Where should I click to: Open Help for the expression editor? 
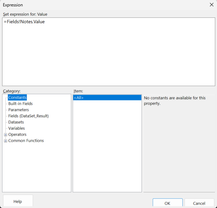(x=18, y=201)
